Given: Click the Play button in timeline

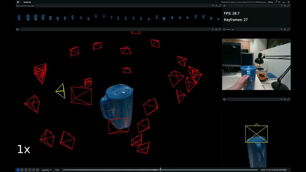Looking at the screenshot, I should pyautogui.click(x=18, y=170).
